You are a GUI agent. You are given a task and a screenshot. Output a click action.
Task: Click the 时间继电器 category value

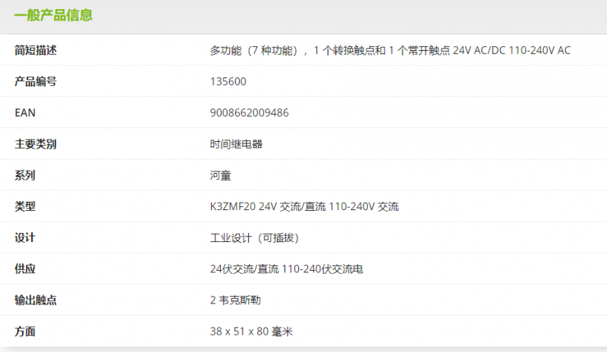(237, 144)
